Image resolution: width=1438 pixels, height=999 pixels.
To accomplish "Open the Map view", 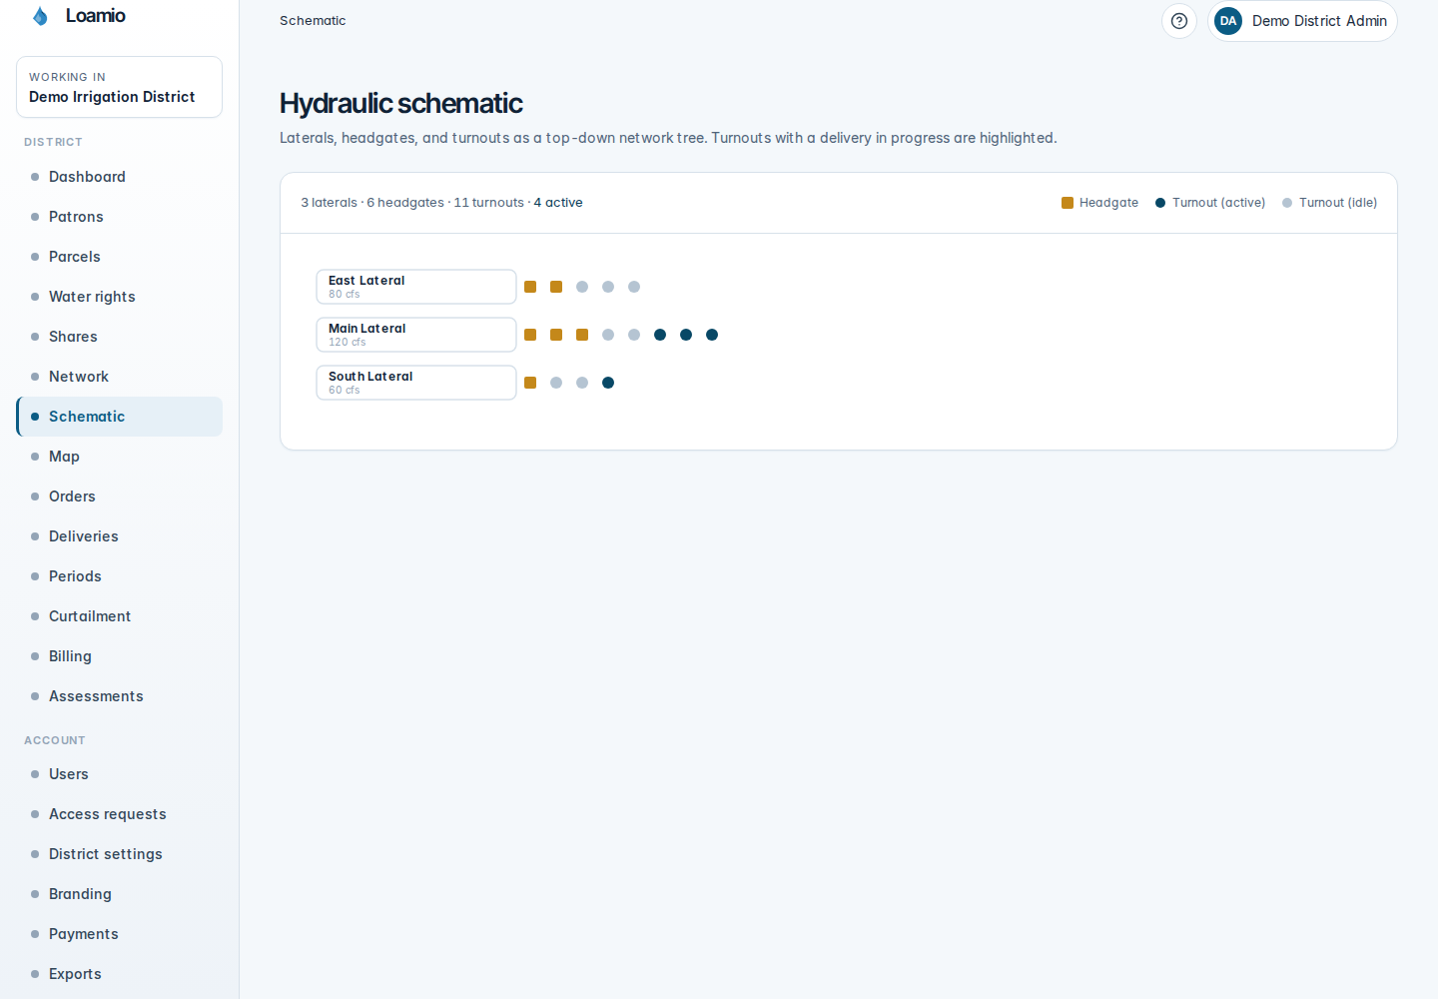I will click(x=119, y=457).
